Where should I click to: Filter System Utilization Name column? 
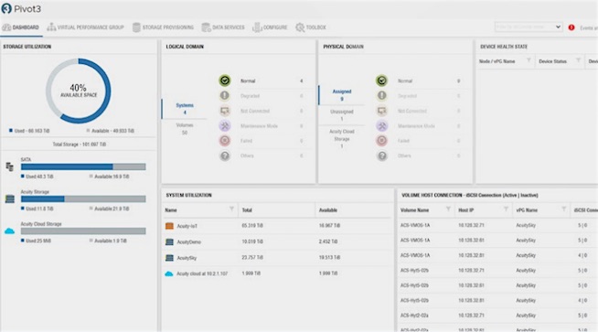(231, 209)
